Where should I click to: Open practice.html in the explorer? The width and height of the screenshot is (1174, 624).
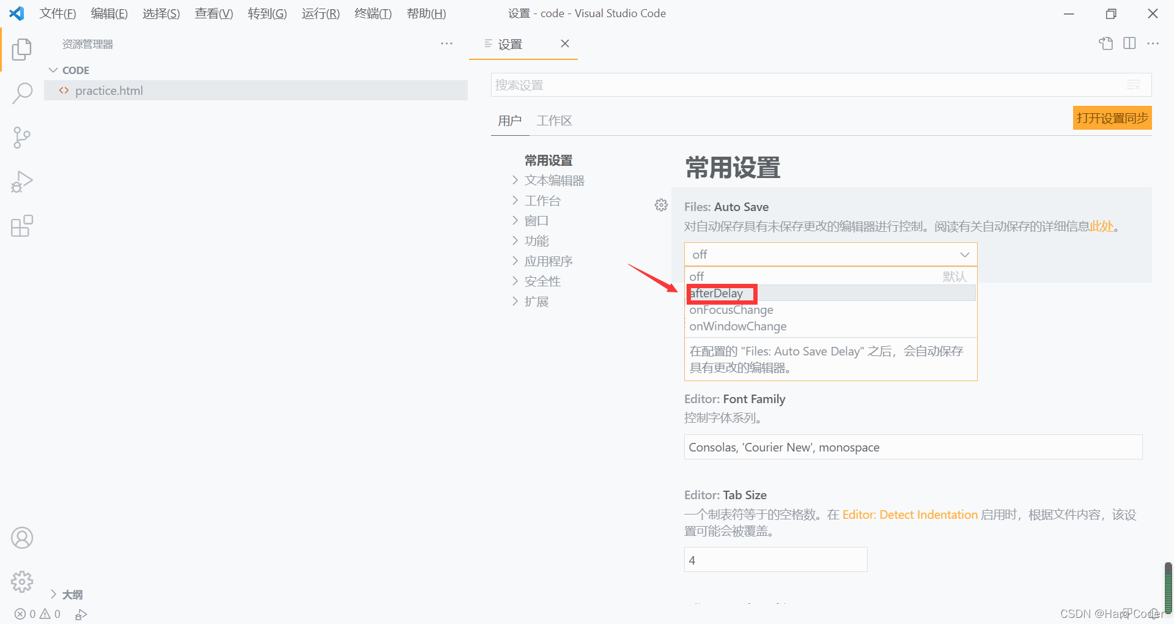tap(256, 91)
